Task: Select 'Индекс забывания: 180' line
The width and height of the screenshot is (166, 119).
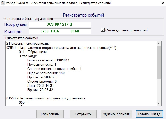Action: [46, 73]
